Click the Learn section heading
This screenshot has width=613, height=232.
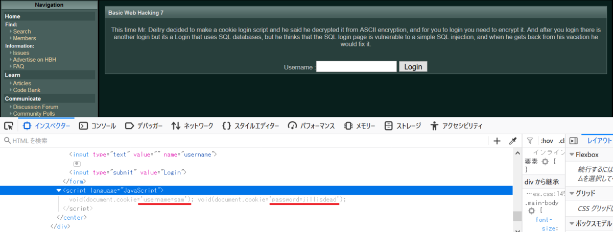point(13,75)
